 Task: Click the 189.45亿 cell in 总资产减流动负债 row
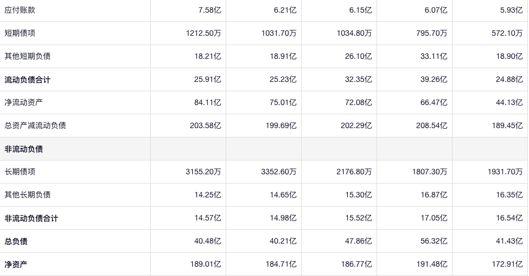(507, 125)
